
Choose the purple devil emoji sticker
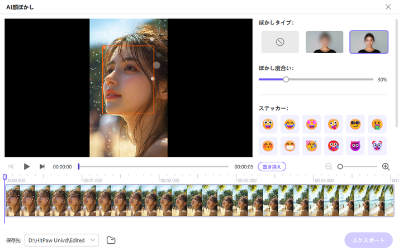(x=355, y=146)
